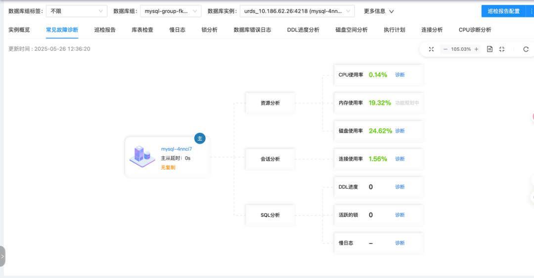Switch to the 巡检报告 tab
This screenshot has height=278, width=534.
pos(105,30)
